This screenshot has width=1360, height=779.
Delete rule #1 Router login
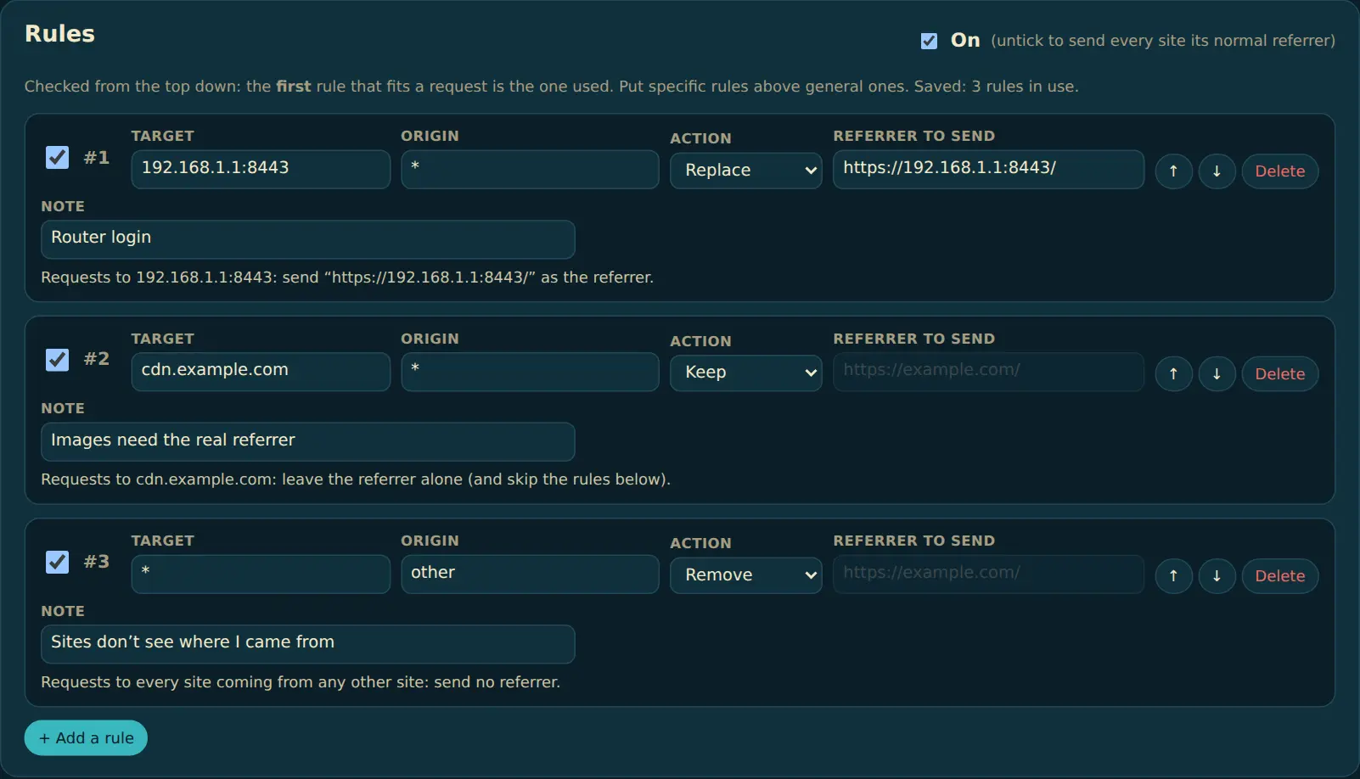point(1279,171)
